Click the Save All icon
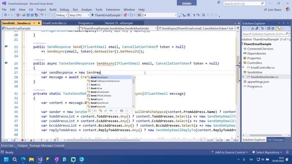 coord(32,15)
